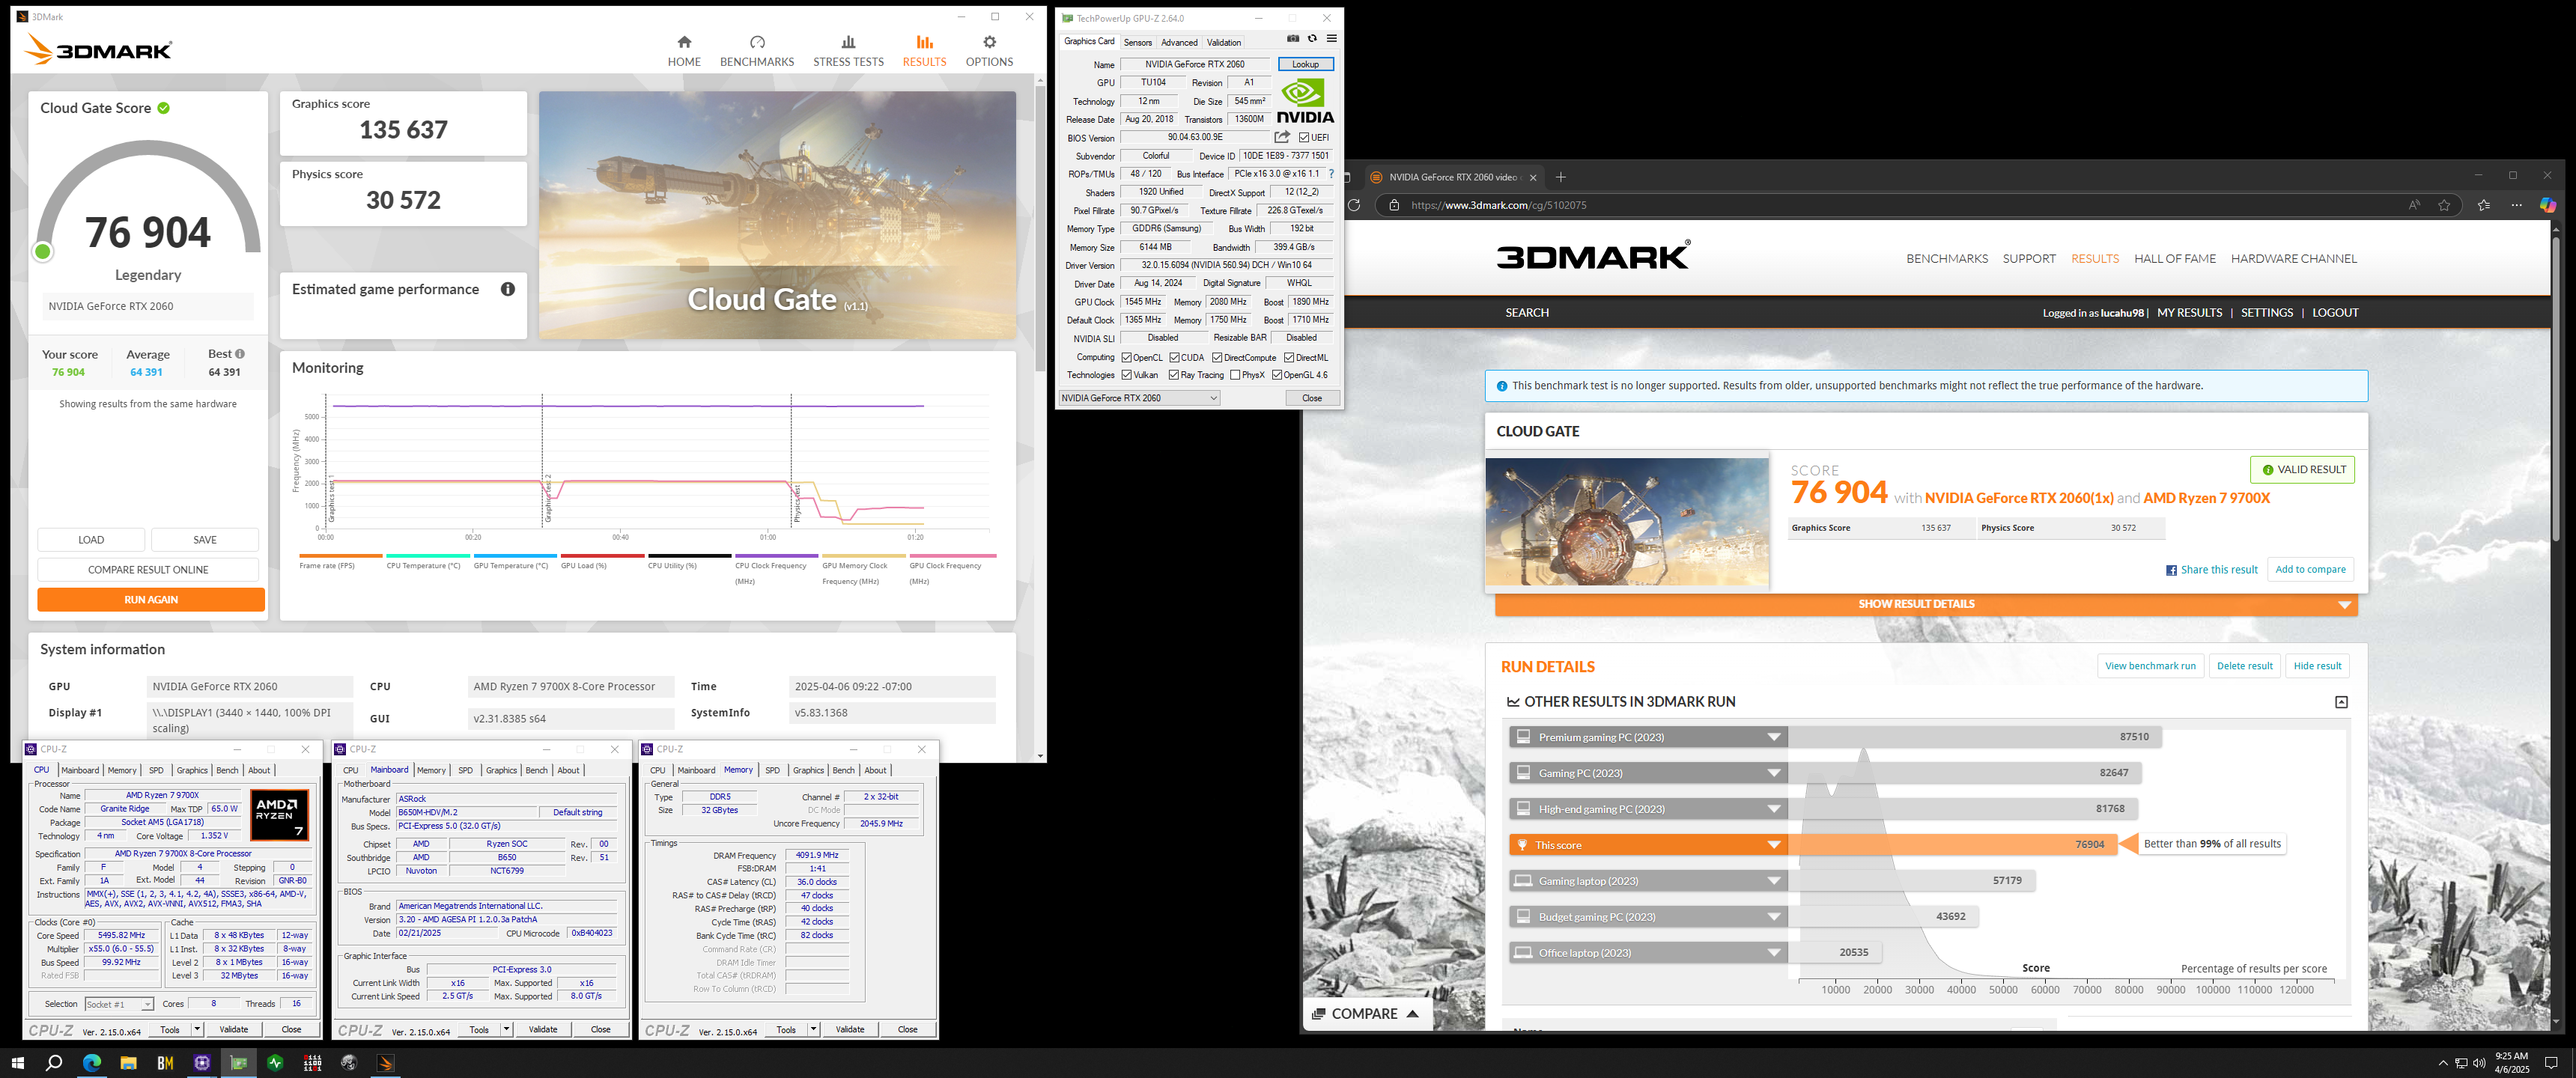Open the HOME section in 3DMark app

pos(684,51)
